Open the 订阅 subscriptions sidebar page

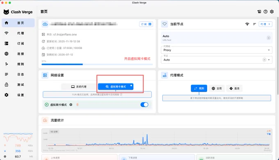pyautogui.click(x=18, y=43)
